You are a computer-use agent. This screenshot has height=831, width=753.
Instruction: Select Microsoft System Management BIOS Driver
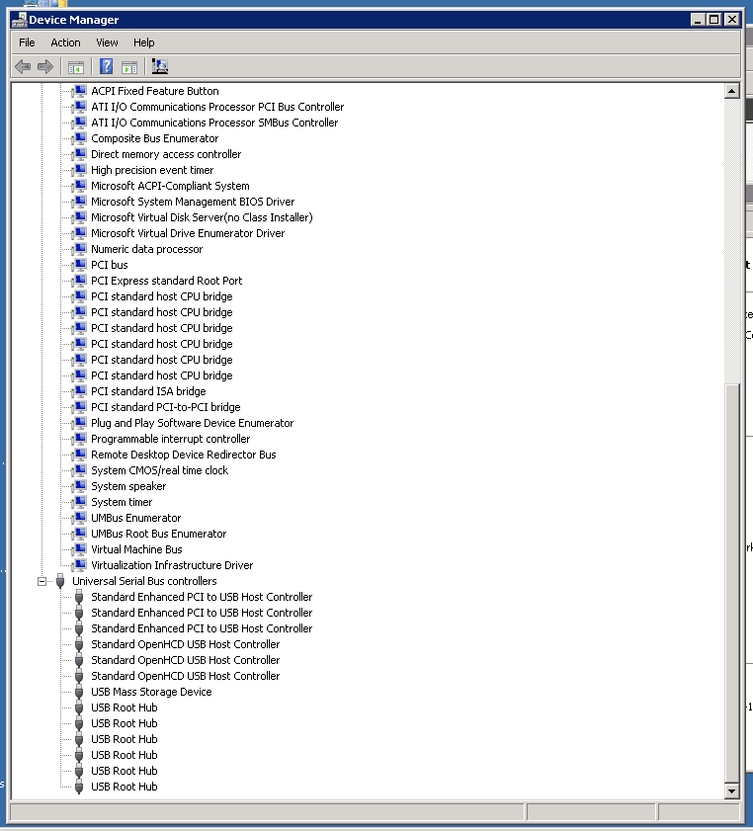click(193, 202)
